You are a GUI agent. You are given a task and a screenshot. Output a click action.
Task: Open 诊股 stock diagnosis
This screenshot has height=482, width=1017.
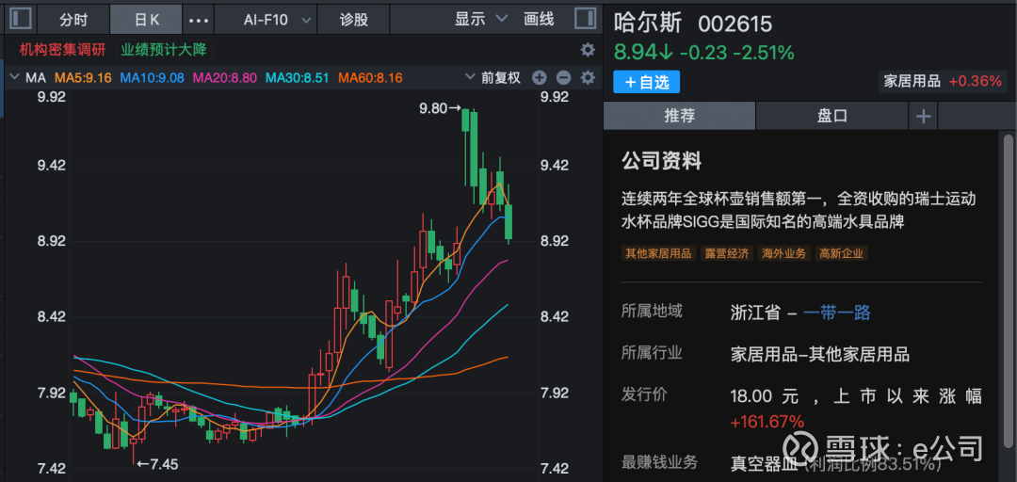(353, 20)
